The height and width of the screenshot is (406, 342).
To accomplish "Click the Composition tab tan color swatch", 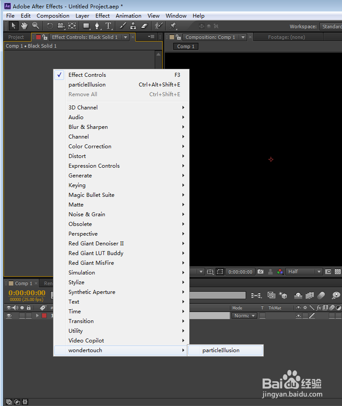I will (171, 37).
